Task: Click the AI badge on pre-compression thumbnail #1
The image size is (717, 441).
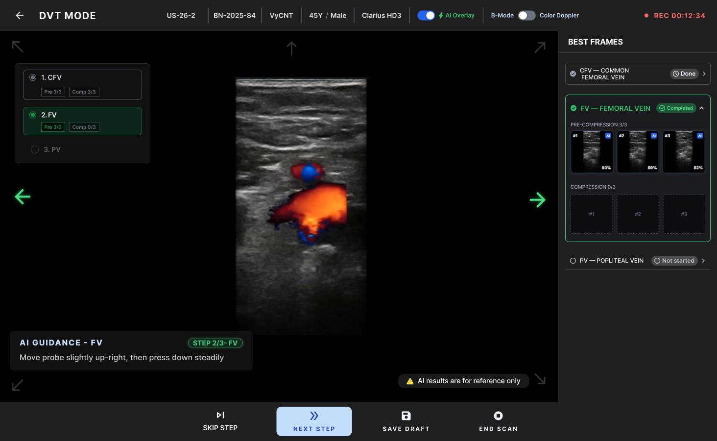Action: pyautogui.click(x=608, y=136)
